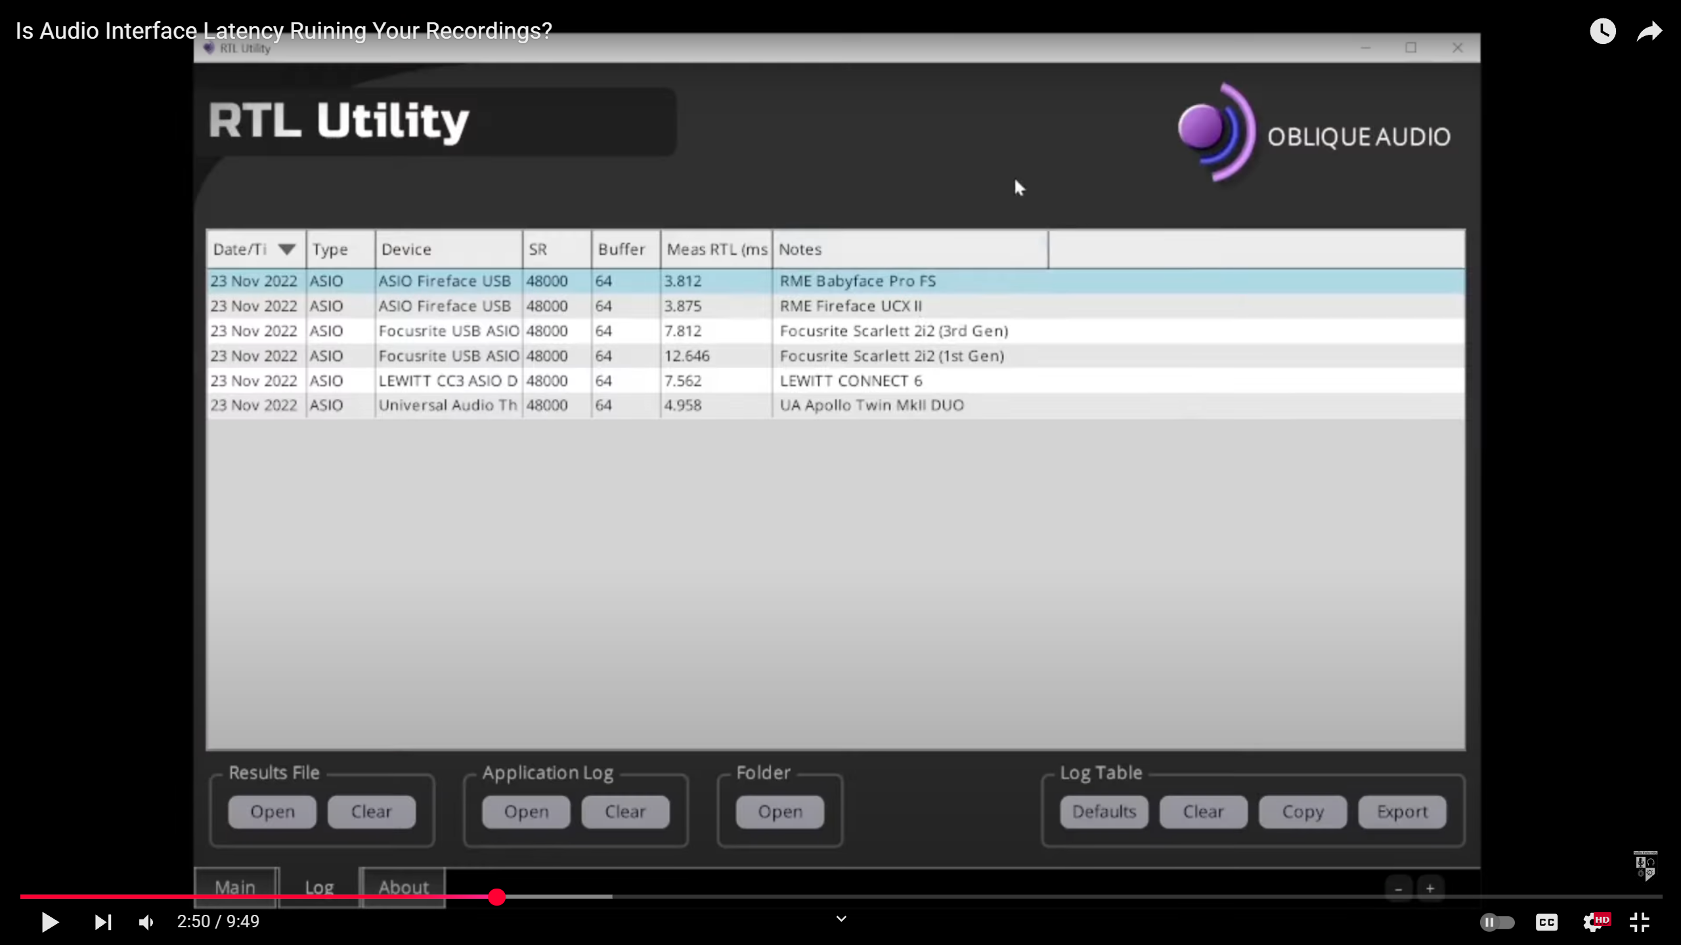Click the SR column header
Image resolution: width=1681 pixels, height=945 pixels.
coord(557,249)
